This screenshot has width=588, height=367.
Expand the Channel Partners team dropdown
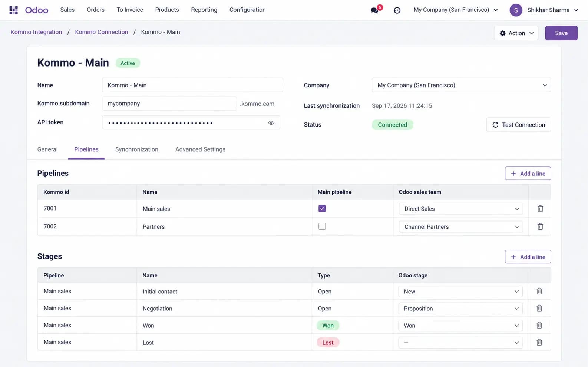point(461,226)
